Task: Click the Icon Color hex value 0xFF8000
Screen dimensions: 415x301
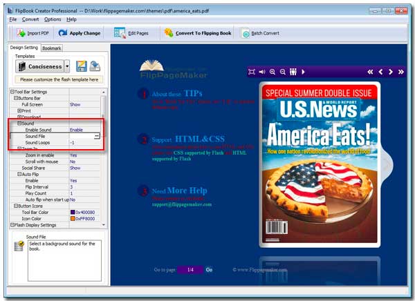Action: click(85, 219)
